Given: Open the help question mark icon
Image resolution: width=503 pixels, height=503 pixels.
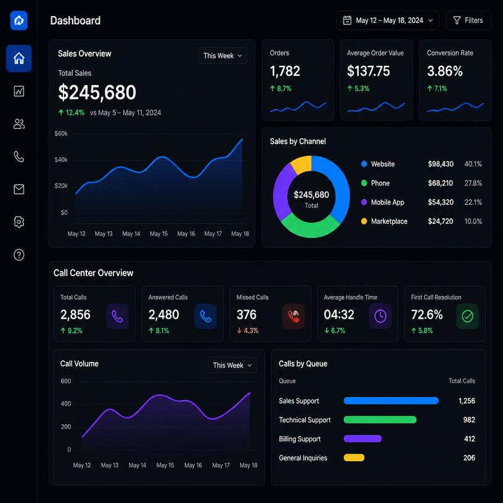Looking at the screenshot, I should click(x=19, y=255).
